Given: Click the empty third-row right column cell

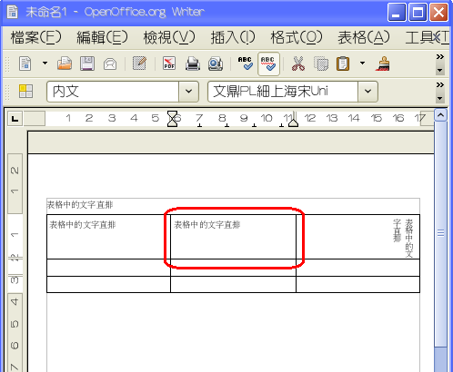Looking at the screenshot, I should (358, 284).
